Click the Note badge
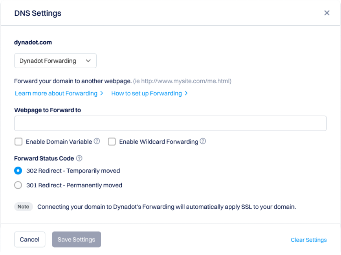The height and width of the screenshot is (255, 341). click(23, 207)
